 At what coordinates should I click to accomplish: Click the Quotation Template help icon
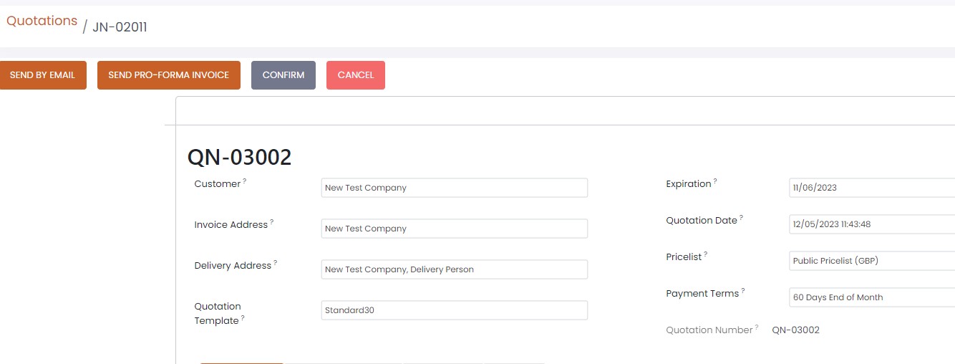pyautogui.click(x=243, y=318)
